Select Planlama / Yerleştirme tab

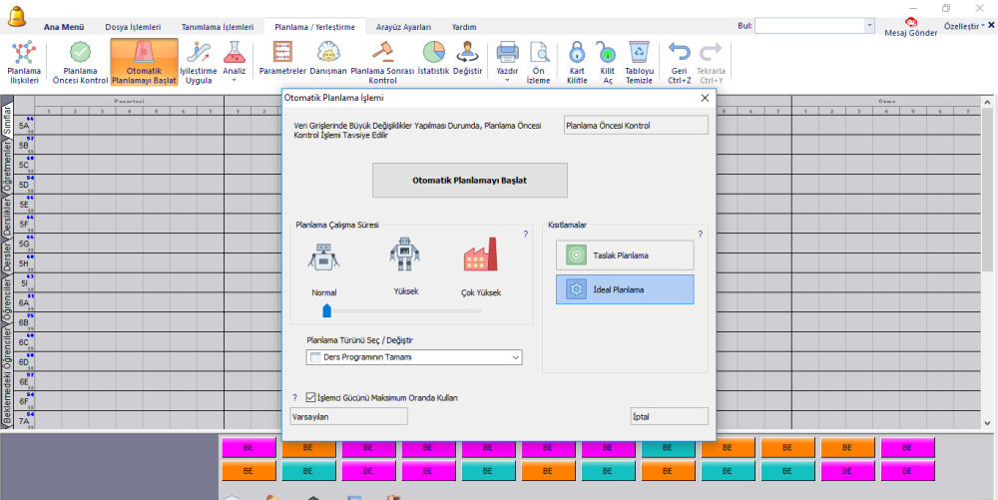(315, 27)
